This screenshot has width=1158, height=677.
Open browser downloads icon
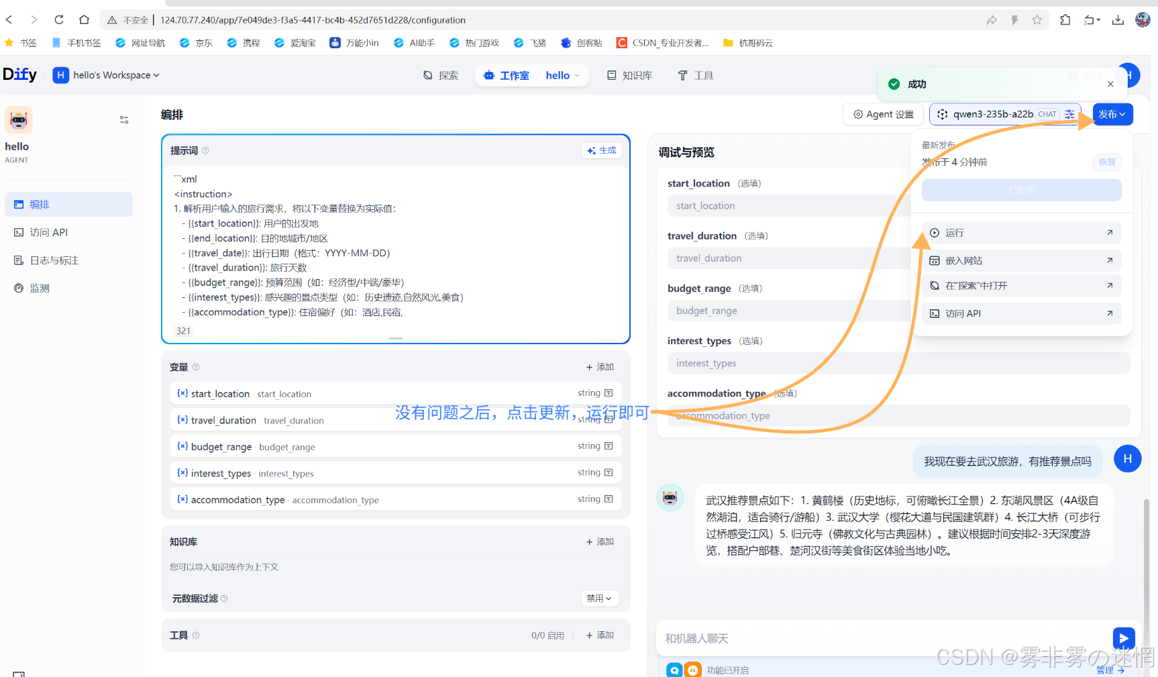1118,20
